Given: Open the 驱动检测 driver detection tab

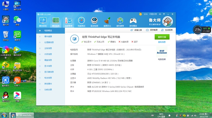Looking at the screenshot, I should 94,22.
